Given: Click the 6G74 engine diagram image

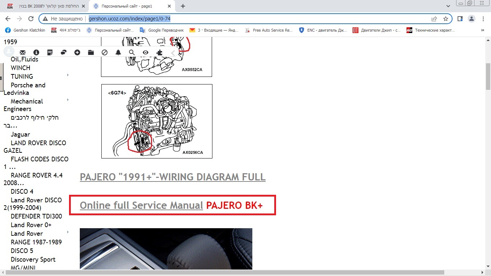Looking at the screenshot, I should coord(157,121).
